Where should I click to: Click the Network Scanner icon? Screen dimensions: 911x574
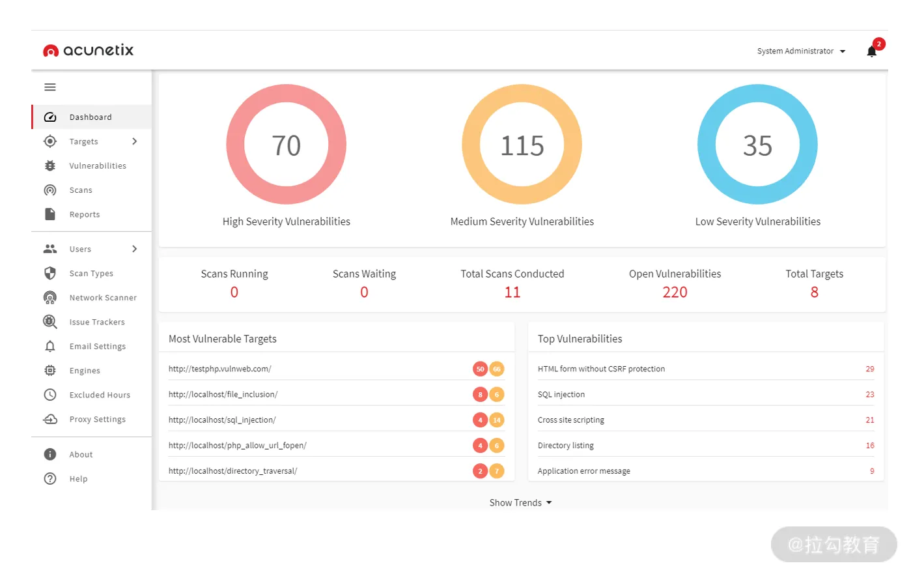point(50,298)
